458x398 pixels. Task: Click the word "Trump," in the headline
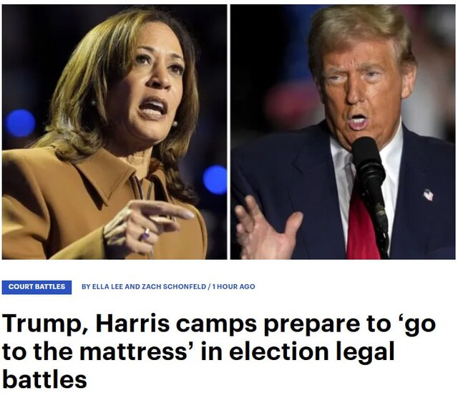pyautogui.click(x=44, y=324)
